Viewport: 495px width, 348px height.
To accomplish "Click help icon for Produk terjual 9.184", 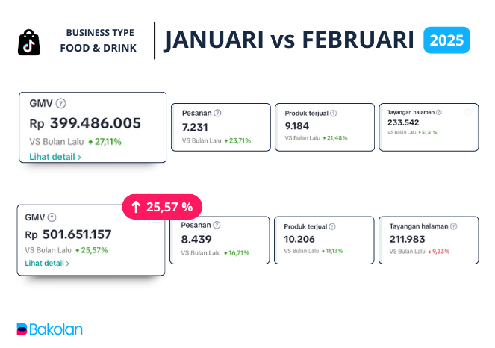I will [x=333, y=113].
